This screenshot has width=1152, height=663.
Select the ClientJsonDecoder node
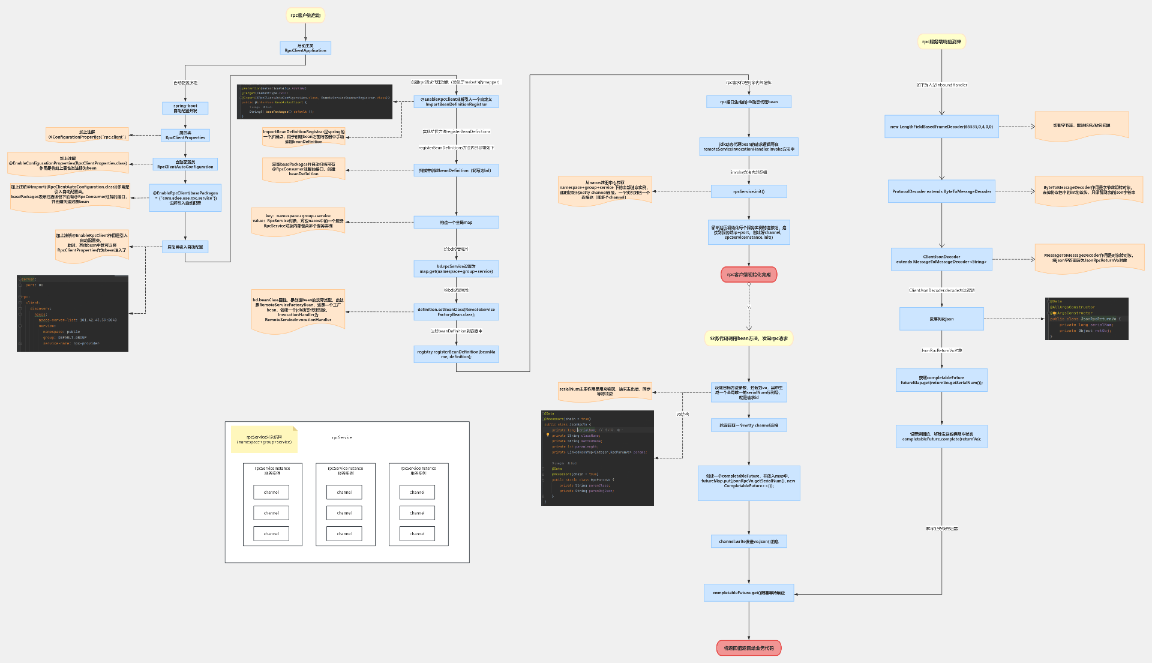coord(941,259)
